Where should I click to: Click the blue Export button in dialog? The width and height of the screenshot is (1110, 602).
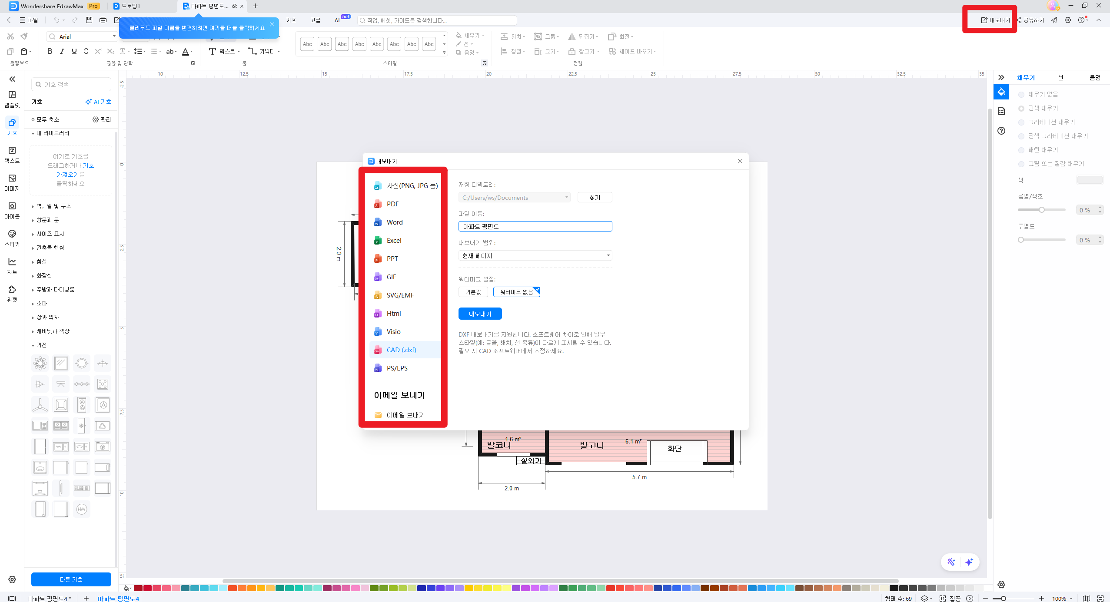[480, 314]
